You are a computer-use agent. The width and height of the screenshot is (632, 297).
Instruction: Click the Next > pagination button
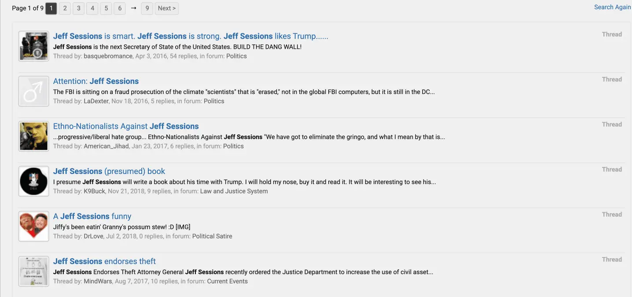(166, 8)
